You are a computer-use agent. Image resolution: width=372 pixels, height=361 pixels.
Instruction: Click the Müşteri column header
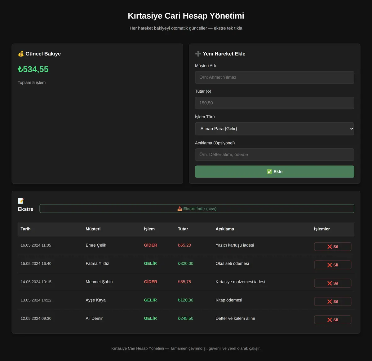pyautogui.click(x=93, y=229)
